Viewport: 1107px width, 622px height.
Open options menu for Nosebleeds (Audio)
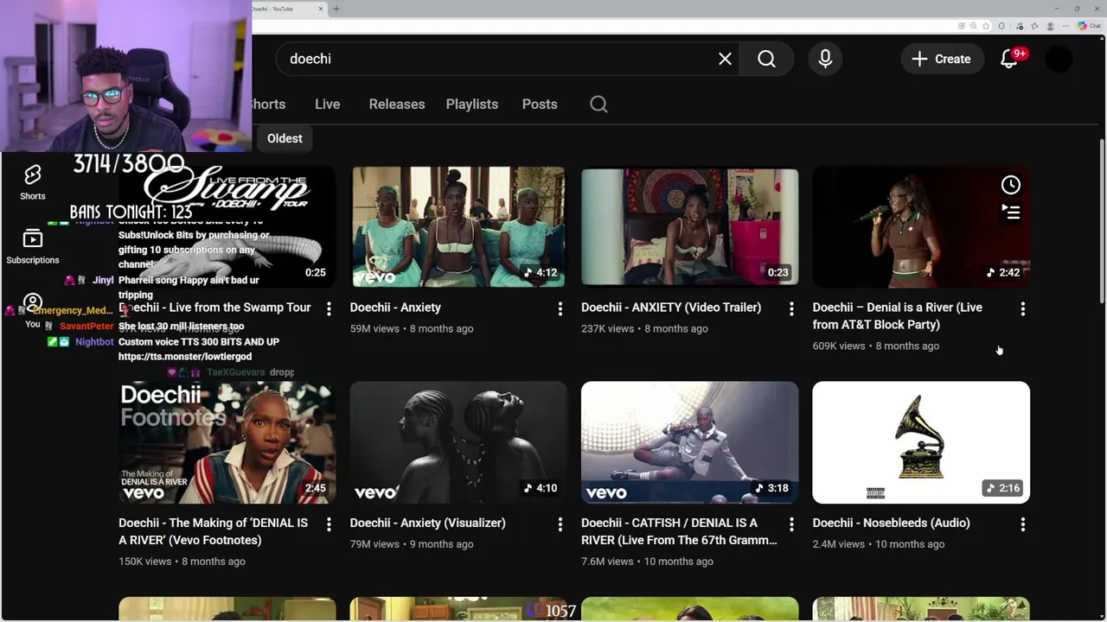pos(1022,524)
